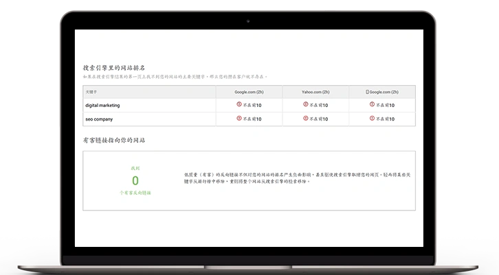Click warning icon for digital marketing under Yahoo.com
Screen dimensions: 499x275
pos(306,105)
